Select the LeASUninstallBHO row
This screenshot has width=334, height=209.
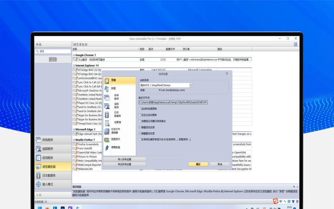click(87, 78)
